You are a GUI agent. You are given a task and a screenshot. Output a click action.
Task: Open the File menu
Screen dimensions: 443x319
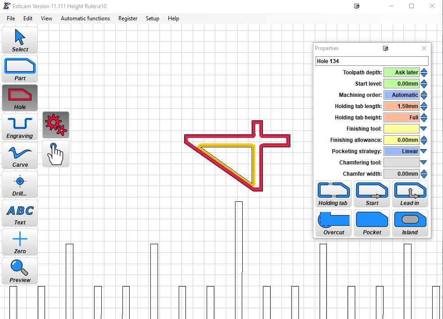(x=11, y=18)
